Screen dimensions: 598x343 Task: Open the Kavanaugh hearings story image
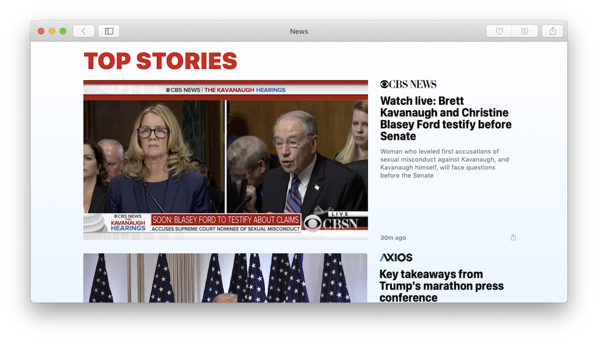point(225,160)
